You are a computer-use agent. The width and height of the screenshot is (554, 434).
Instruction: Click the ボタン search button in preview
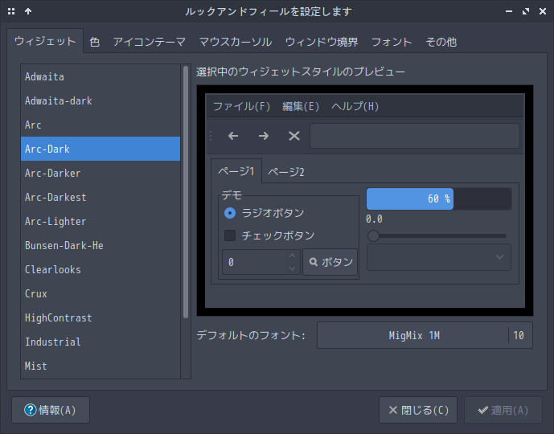(x=330, y=262)
